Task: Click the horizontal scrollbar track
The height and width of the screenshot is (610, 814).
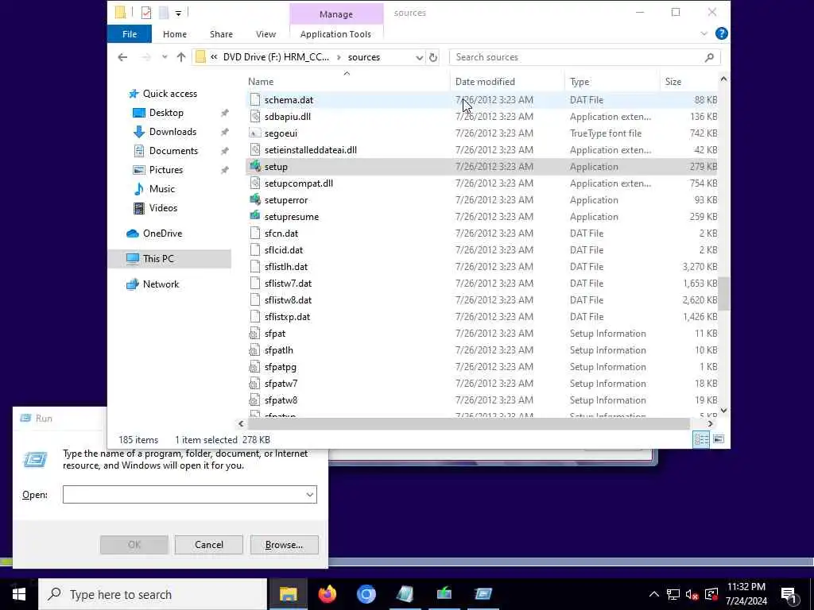Action: click(x=469, y=424)
